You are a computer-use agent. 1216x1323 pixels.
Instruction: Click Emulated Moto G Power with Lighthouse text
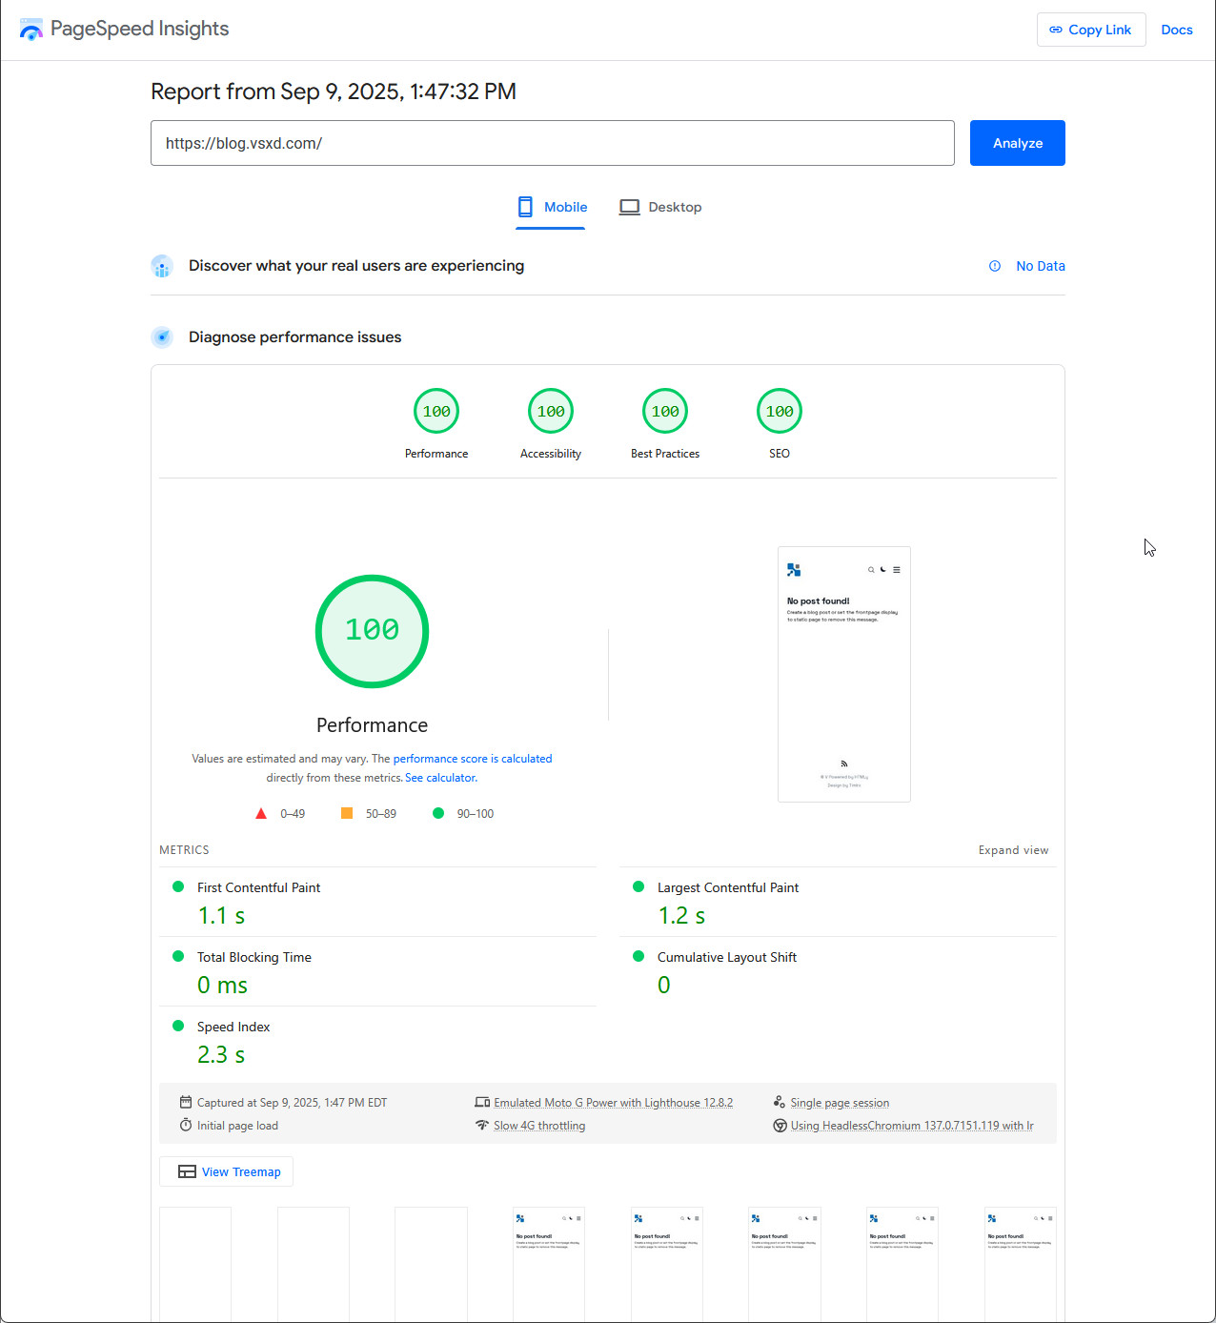[614, 1103]
